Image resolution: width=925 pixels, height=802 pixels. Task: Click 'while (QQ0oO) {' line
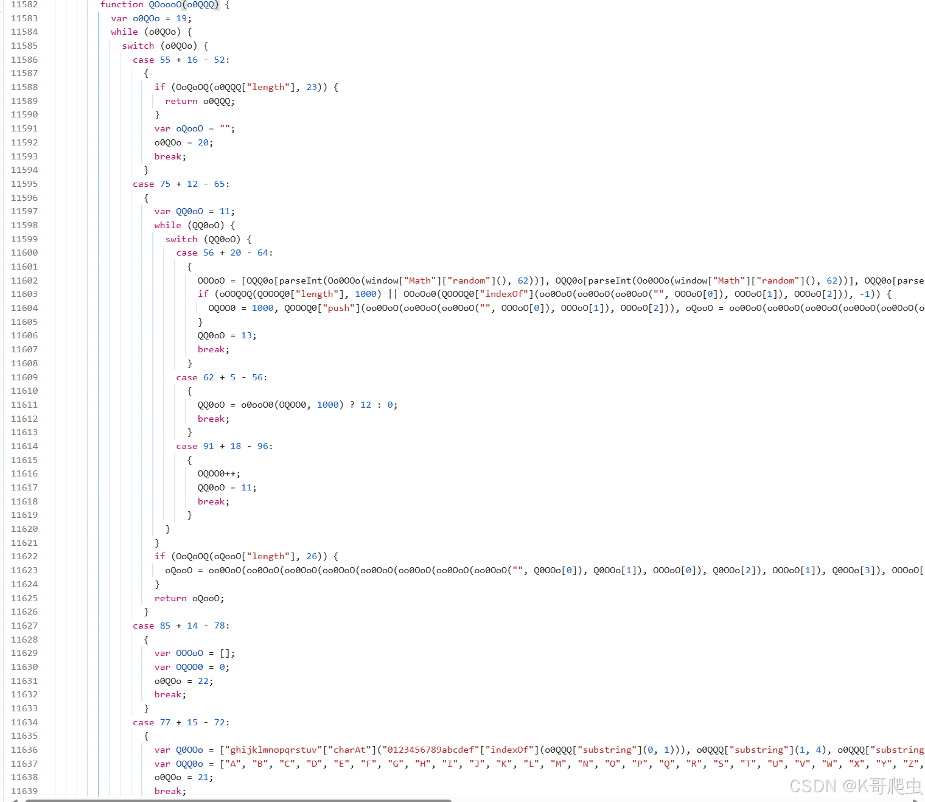(194, 225)
